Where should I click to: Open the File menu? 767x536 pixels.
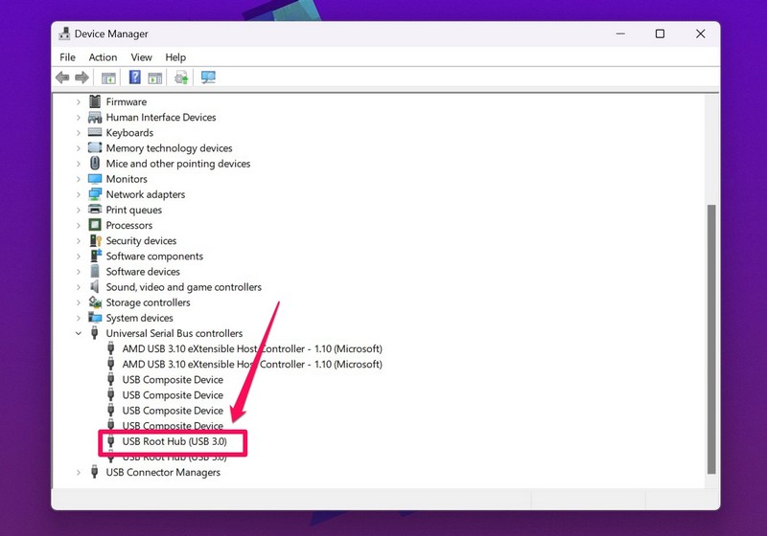pyautogui.click(x=67, y=57)
